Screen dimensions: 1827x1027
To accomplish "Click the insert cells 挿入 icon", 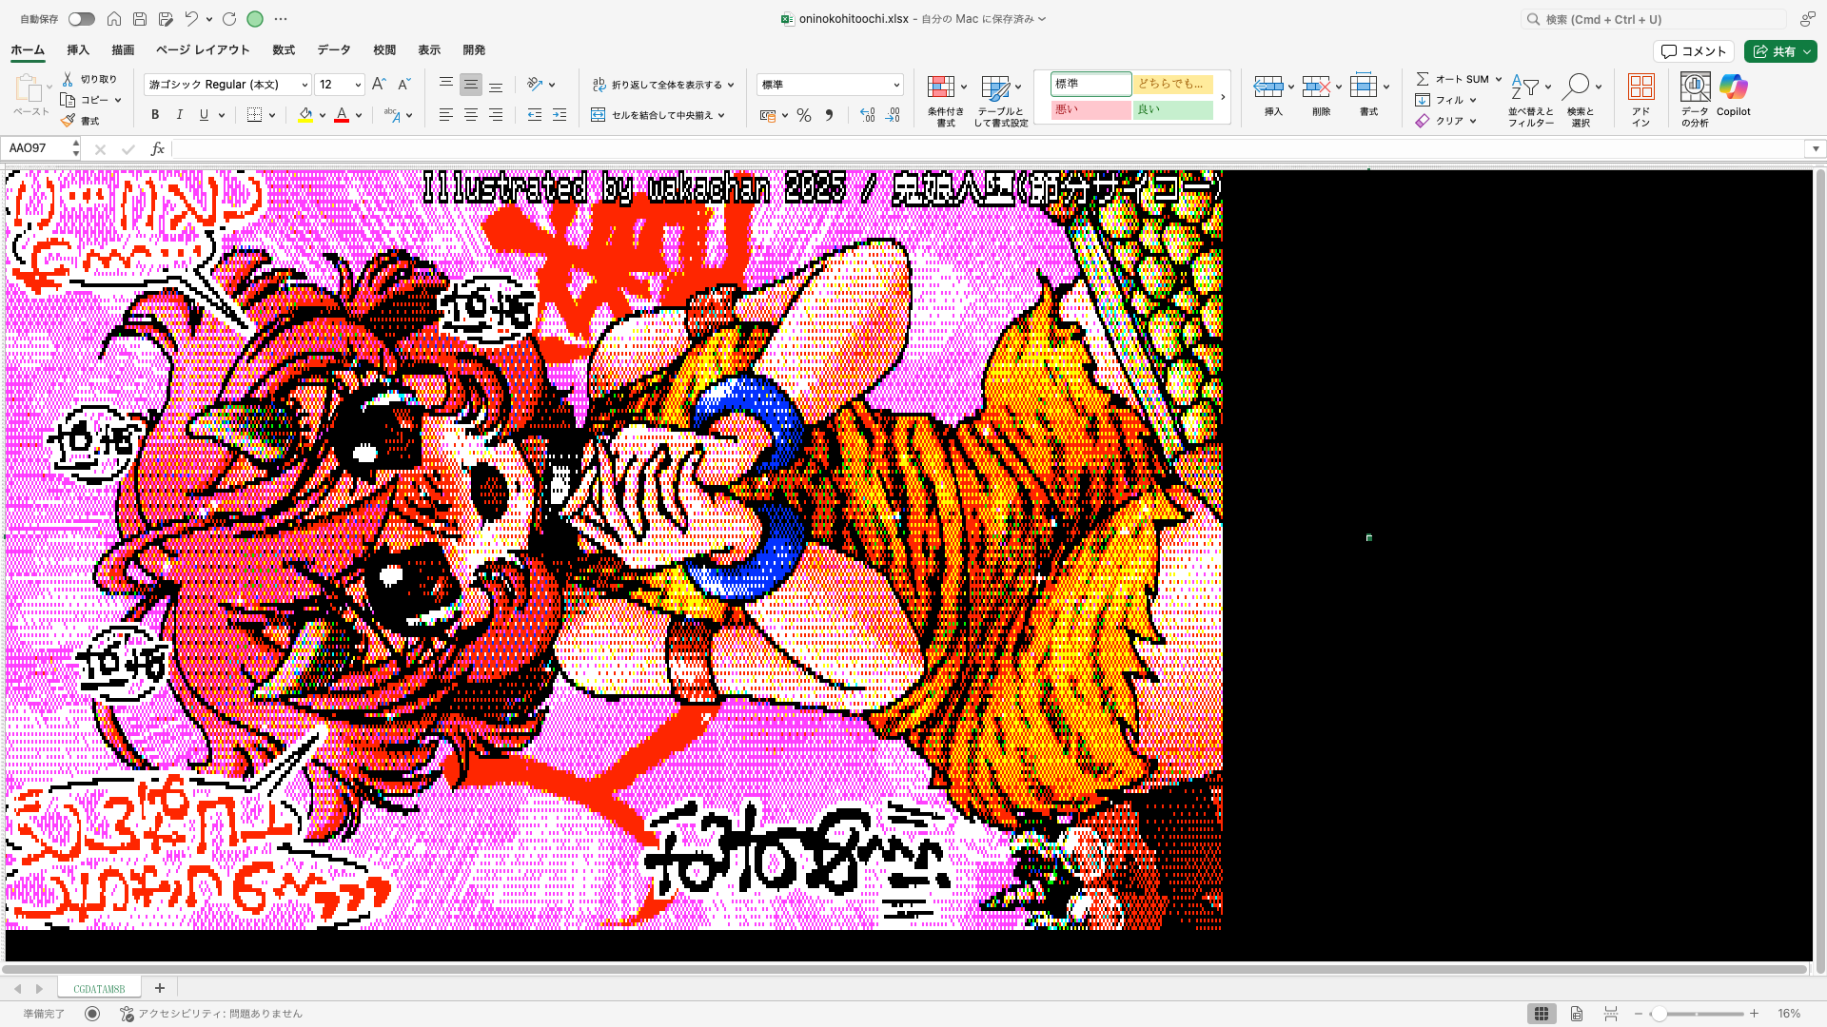I will pyautogui.click(x=1267, y=87).
